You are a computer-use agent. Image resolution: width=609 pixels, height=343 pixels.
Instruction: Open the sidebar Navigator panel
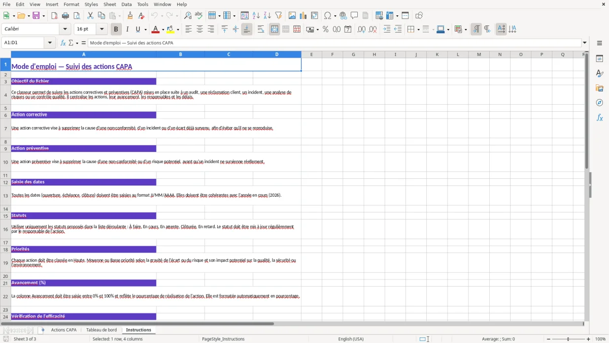[x=599, y=103]
